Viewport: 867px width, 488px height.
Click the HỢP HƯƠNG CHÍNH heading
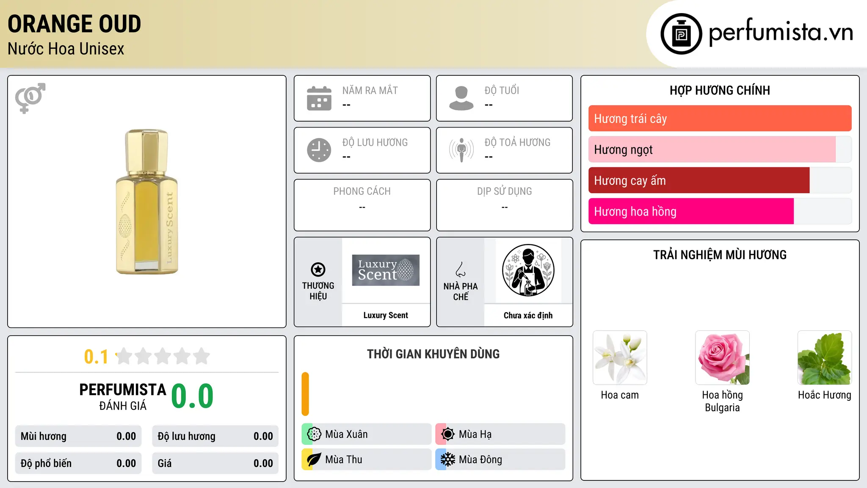[x=720, y=90]
